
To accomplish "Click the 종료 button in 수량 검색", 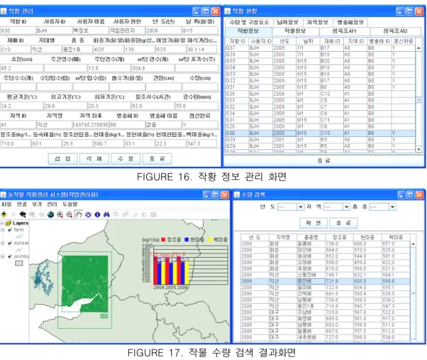I will click(343, 223).
